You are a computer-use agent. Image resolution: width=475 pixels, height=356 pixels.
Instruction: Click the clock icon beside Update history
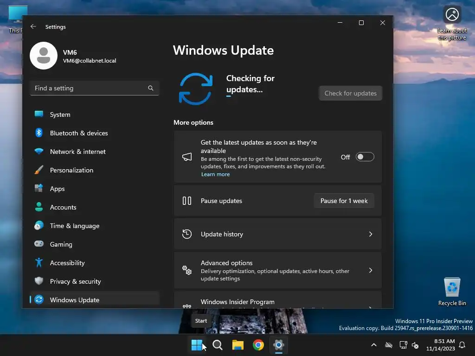(x=187, y=234)
